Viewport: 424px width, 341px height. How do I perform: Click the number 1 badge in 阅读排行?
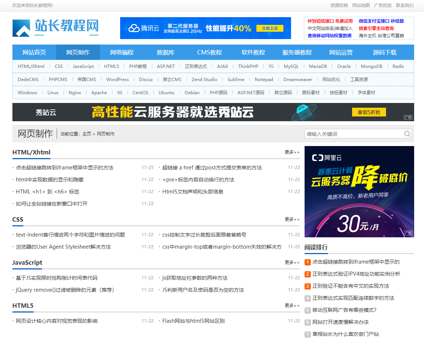pos(307,262)
